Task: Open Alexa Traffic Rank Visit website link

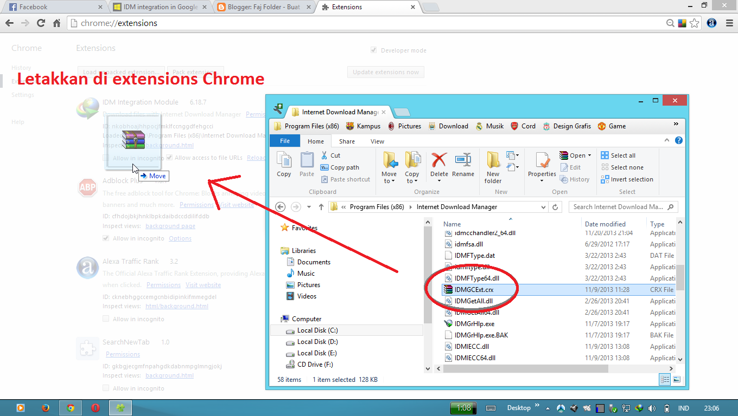Action: (203, 285)
